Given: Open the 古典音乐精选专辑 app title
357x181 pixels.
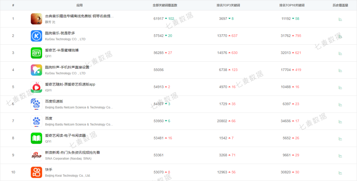Looking at the screenshot, I should click(x=79, y=16).
